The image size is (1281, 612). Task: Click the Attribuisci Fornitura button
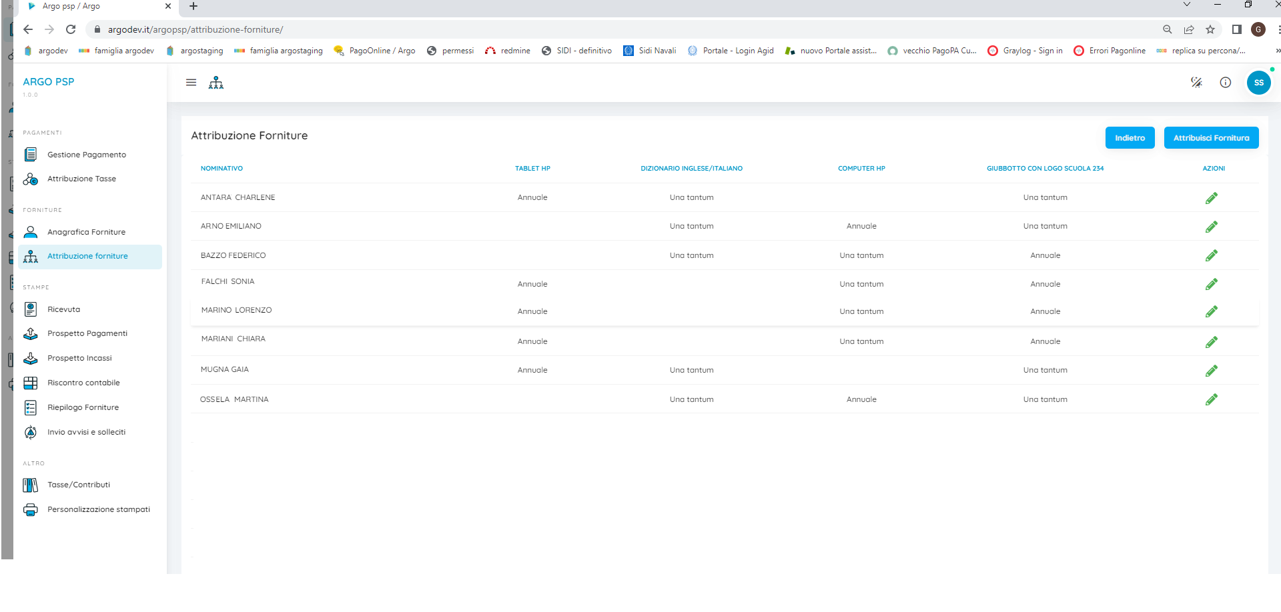pos(1211,138)
